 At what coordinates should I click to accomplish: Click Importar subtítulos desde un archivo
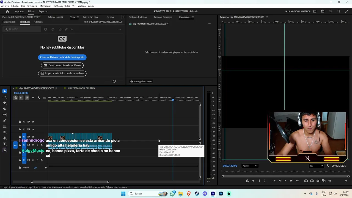coord(62,73)
